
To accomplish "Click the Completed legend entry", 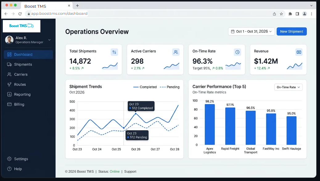I will [x=145, y=87].
